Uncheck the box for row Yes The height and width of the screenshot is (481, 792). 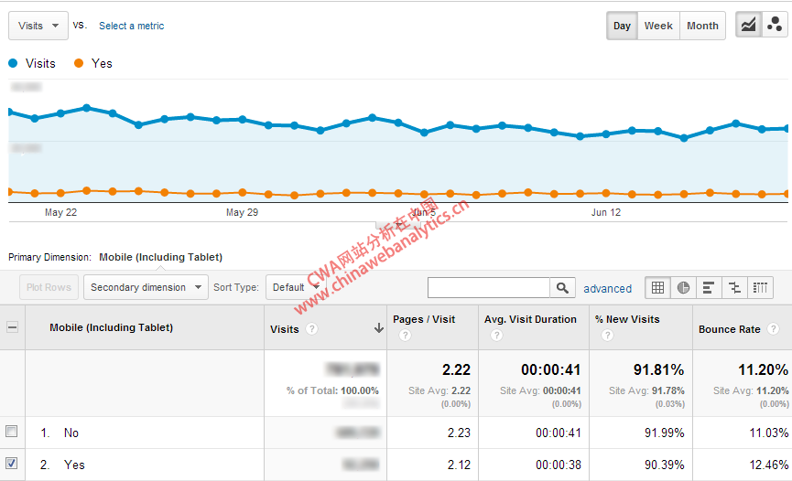tap(12, 464)
